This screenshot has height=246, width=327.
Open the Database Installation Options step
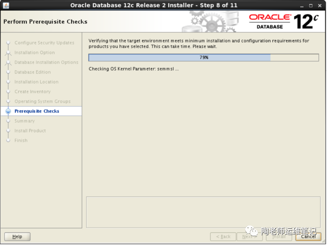(46, 62)
